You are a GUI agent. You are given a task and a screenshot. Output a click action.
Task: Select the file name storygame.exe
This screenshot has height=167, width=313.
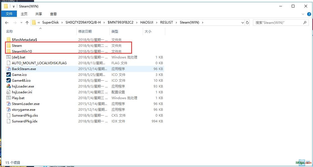tap(24, 109)
